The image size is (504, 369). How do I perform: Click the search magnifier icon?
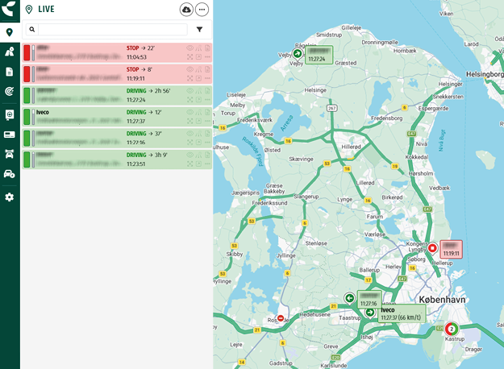(32, 29)
